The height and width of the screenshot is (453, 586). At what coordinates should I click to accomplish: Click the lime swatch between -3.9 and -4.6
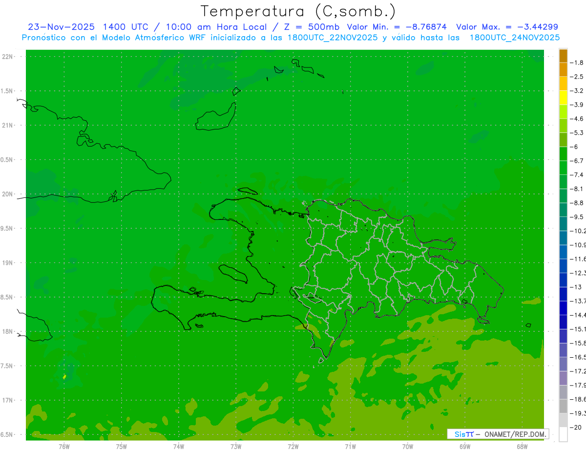(563, 112)
